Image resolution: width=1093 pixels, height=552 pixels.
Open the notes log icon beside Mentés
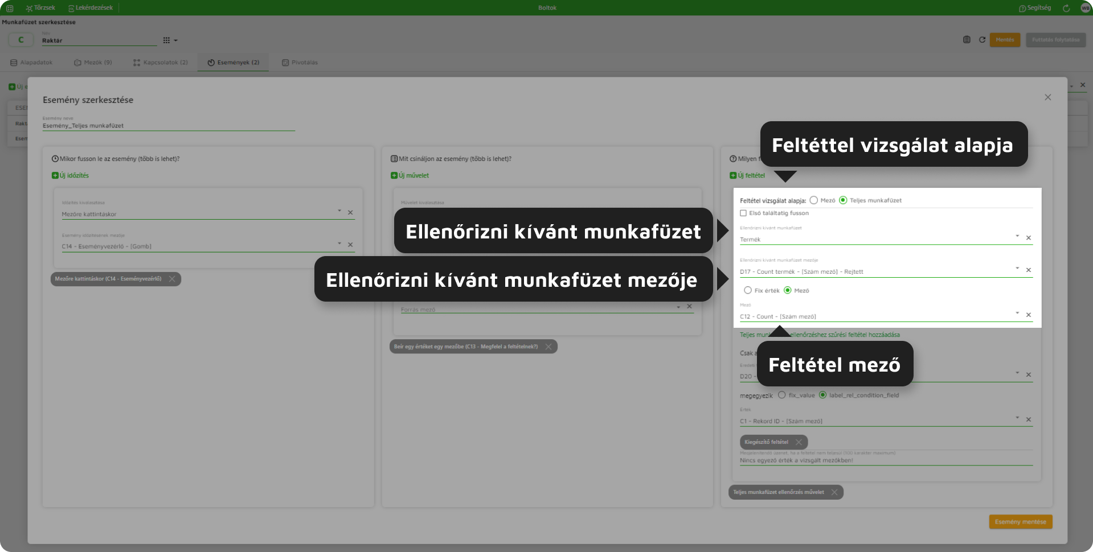click(x=967, y=40)
